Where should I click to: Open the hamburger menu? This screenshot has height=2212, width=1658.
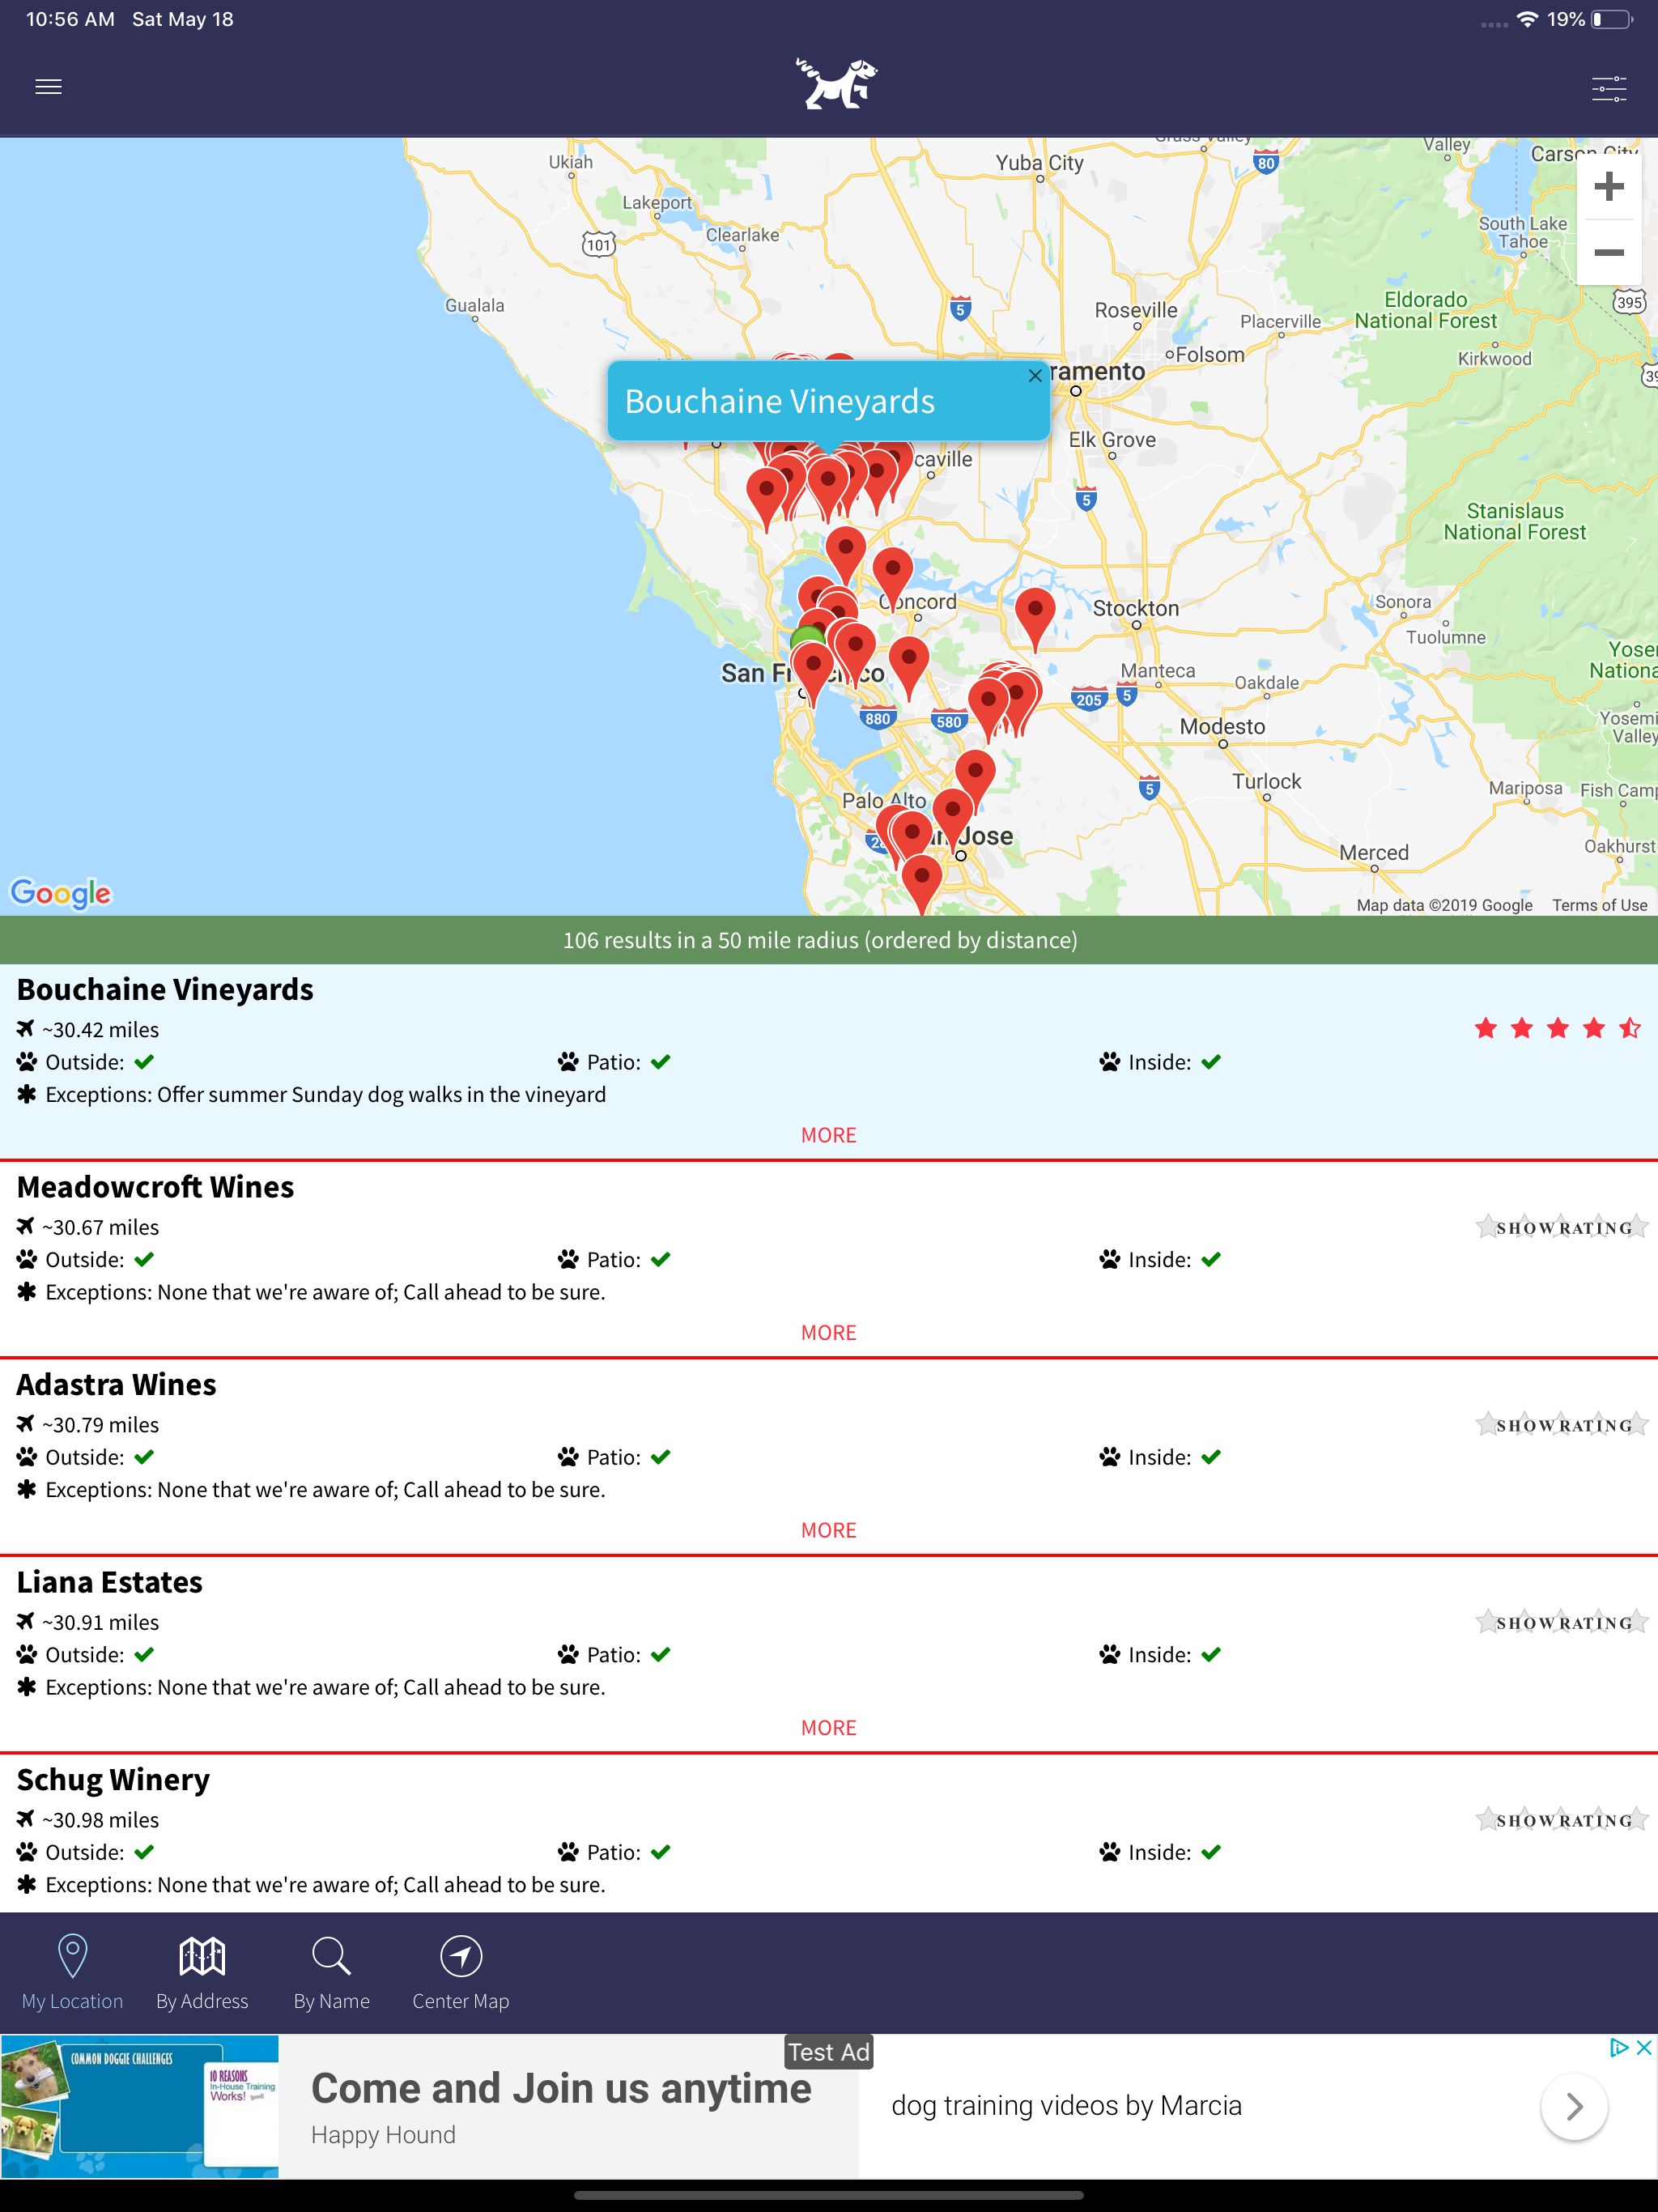click(x=48, y=87)
